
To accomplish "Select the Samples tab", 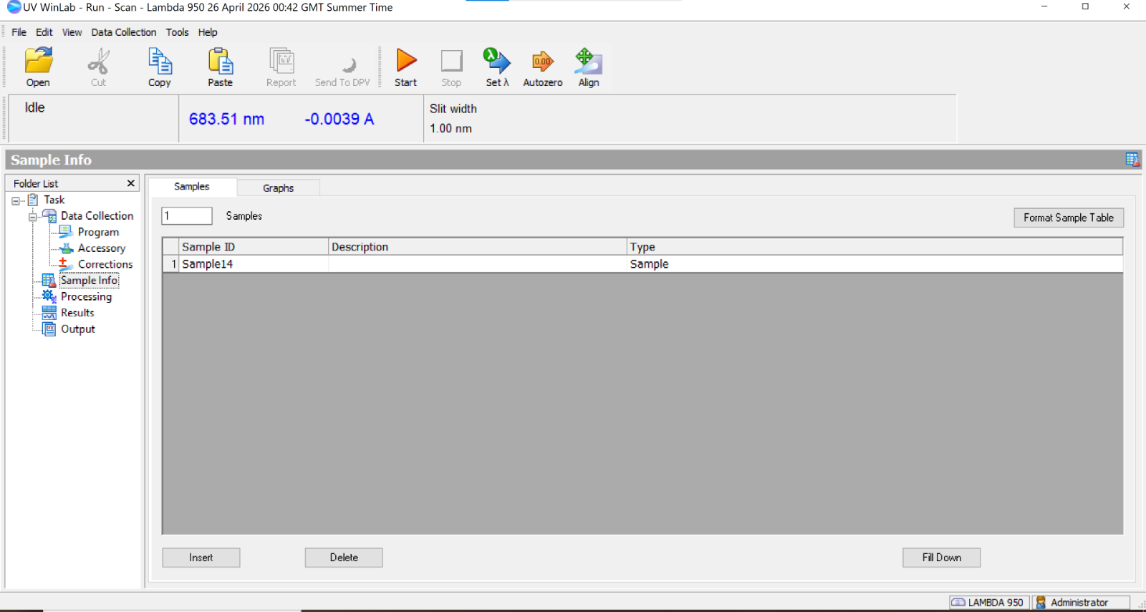I will 192,186.
